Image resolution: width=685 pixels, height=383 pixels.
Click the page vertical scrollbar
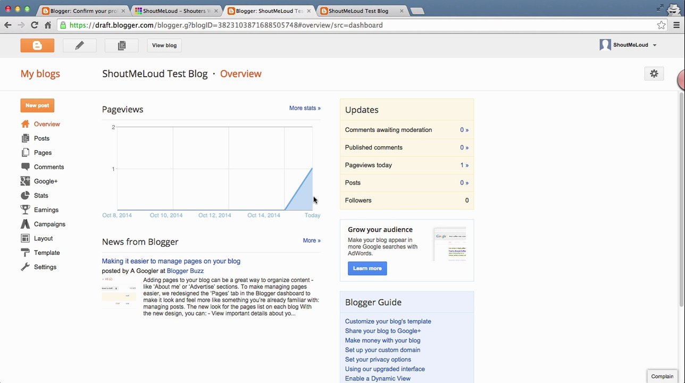click(x=682, y=199)
